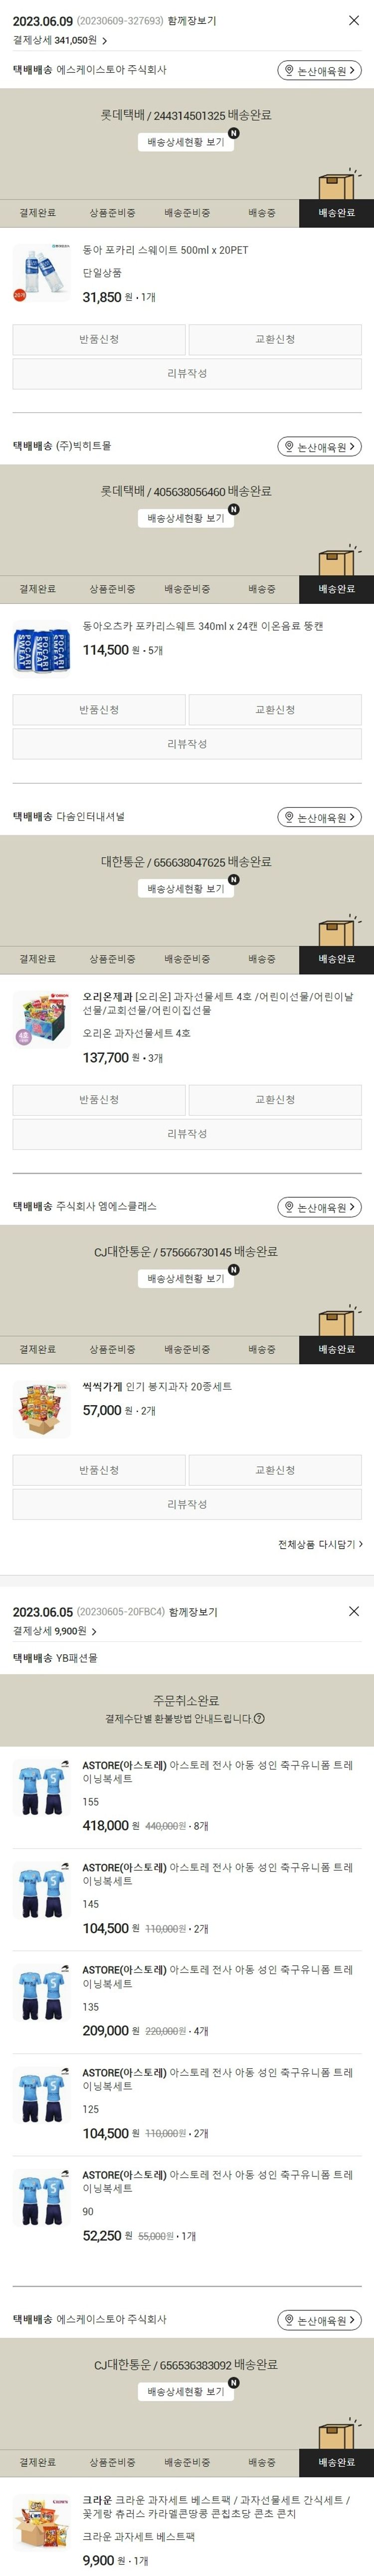
Task: Open 논산애육원 location for 다솜인터내셔널 shipment
Action: click(x=319, y=818)
